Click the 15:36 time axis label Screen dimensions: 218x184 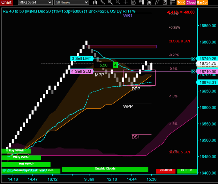tap(151, 179)
